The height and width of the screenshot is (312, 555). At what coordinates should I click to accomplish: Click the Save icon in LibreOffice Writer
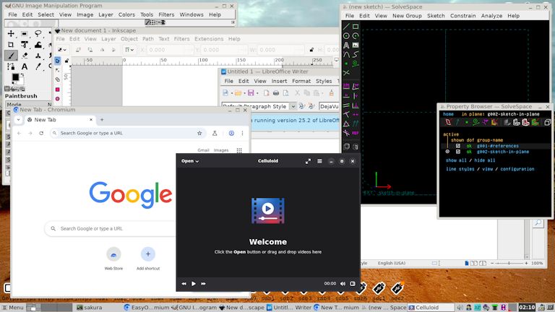pos(251,92)
